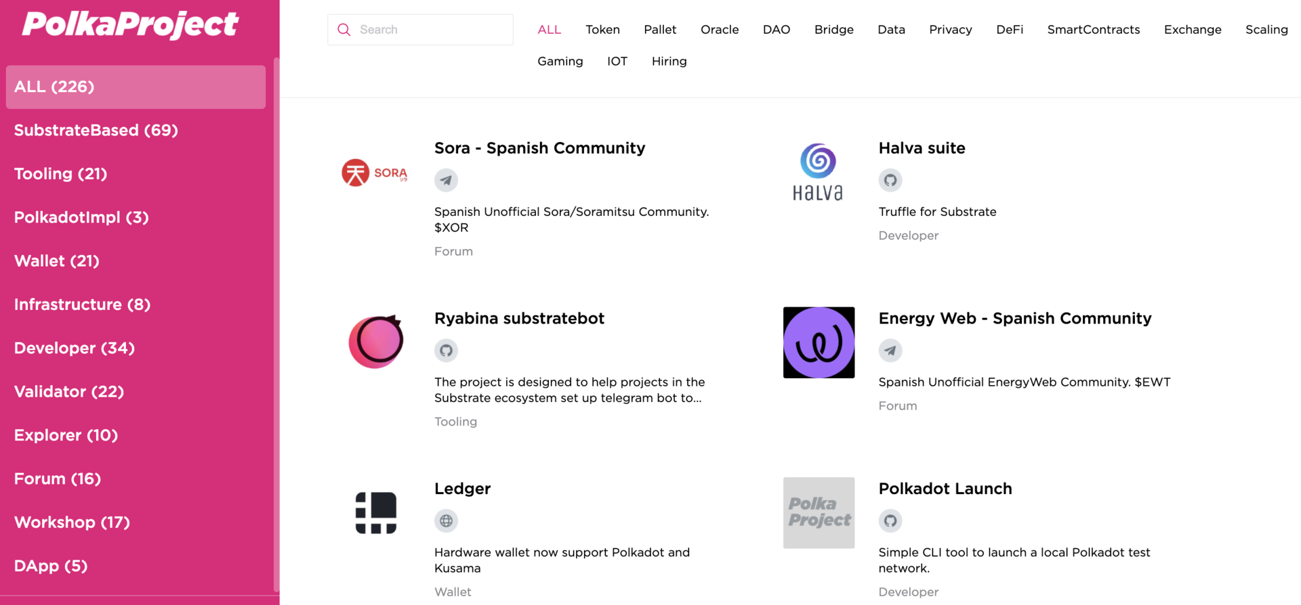Click 'Spanish Unofficial EnergyWeb Community. $EWT' text

(x=1024, y=382)
